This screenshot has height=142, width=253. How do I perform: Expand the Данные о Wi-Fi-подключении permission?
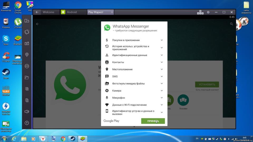point(162,105)
